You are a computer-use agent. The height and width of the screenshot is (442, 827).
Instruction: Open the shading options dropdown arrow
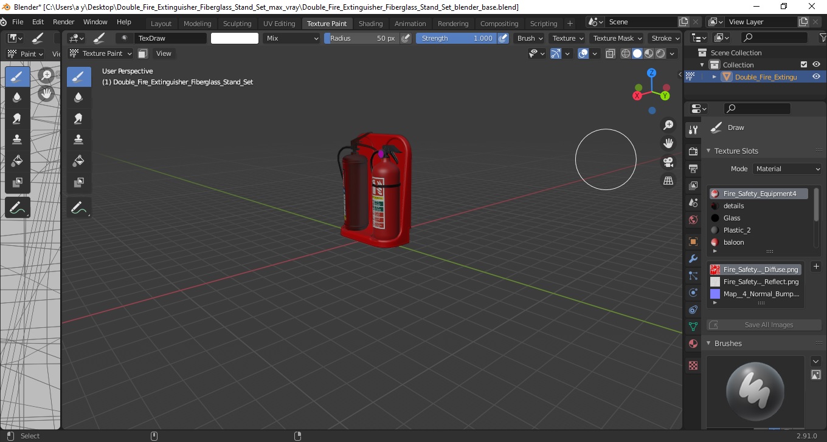[x=673, y=53]
